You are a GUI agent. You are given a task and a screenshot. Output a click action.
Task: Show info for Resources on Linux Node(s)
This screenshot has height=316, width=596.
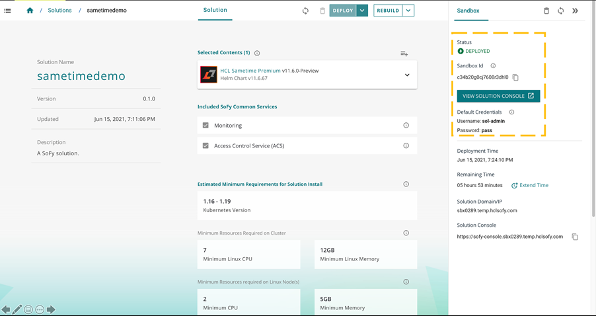pyautogui.click(x=406, y=282)
